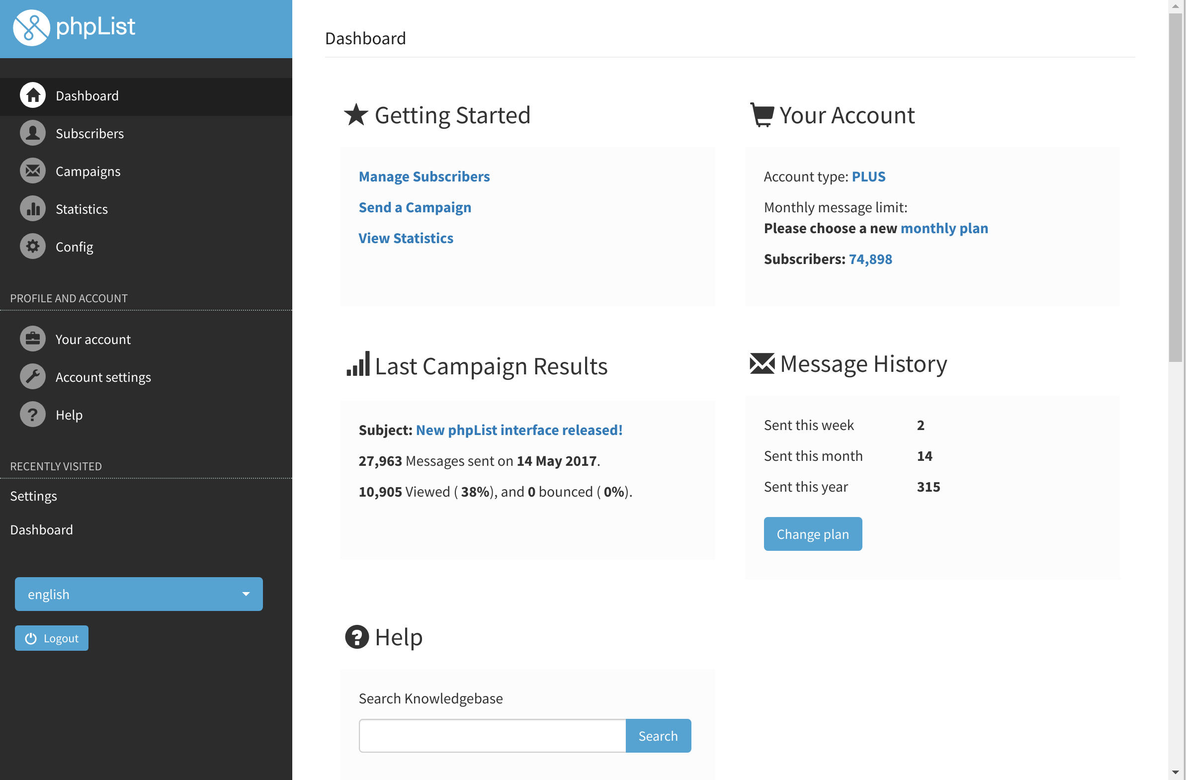Click the question icon beside Help heading
This screenshot has width=1186, height=780.
[357, 637]
